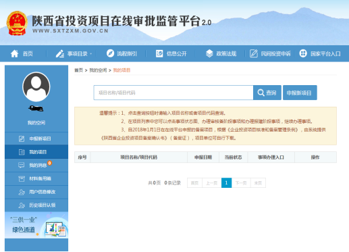Click the checklist icon beside 信息公开
Viewport: 349px width, 252px height.
pyautogui.click(x=159, y=53)
